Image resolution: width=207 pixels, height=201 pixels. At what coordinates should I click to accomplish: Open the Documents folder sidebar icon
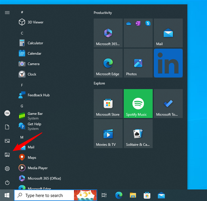[x=7, y=127]
